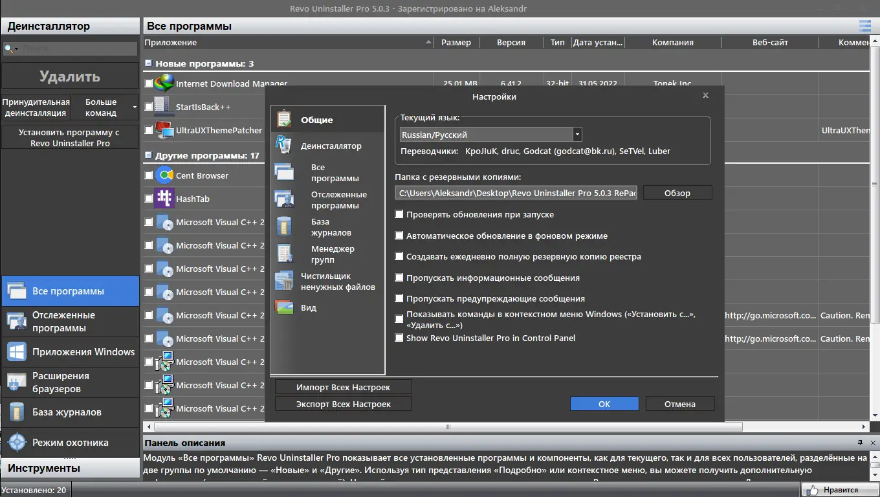Image resolution: width=880 pixels, height=497 pixels.
Task: Enable daily full registry backup checkbox
Action: pyautogui.click(x=399, y=256)
